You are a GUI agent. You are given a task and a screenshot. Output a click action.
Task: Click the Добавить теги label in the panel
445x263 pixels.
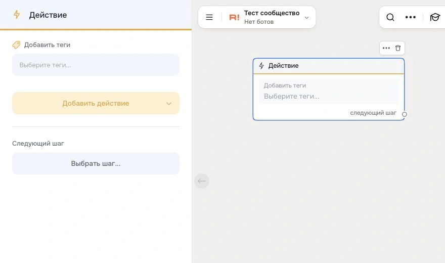click(x=47, y=45)
